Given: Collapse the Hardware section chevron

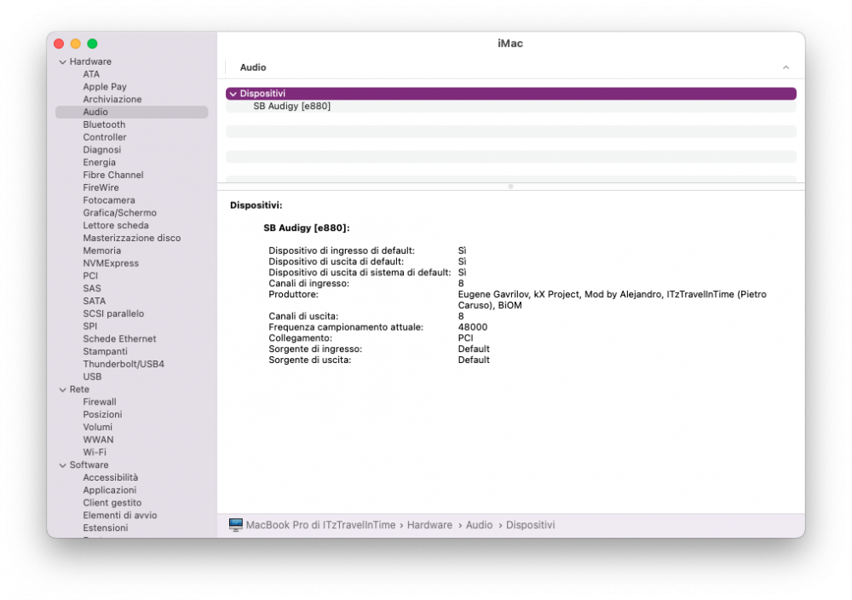Looking at the screenshot, I should (x=62, y=62).
